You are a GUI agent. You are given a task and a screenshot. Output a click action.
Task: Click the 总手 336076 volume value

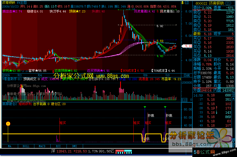click(x=203, y=73)
